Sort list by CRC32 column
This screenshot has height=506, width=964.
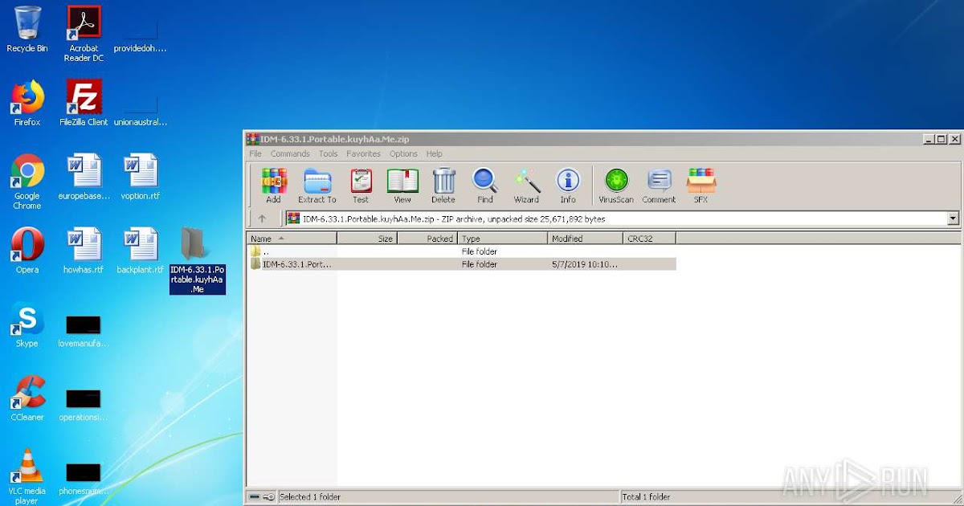(x=649, y=239)
